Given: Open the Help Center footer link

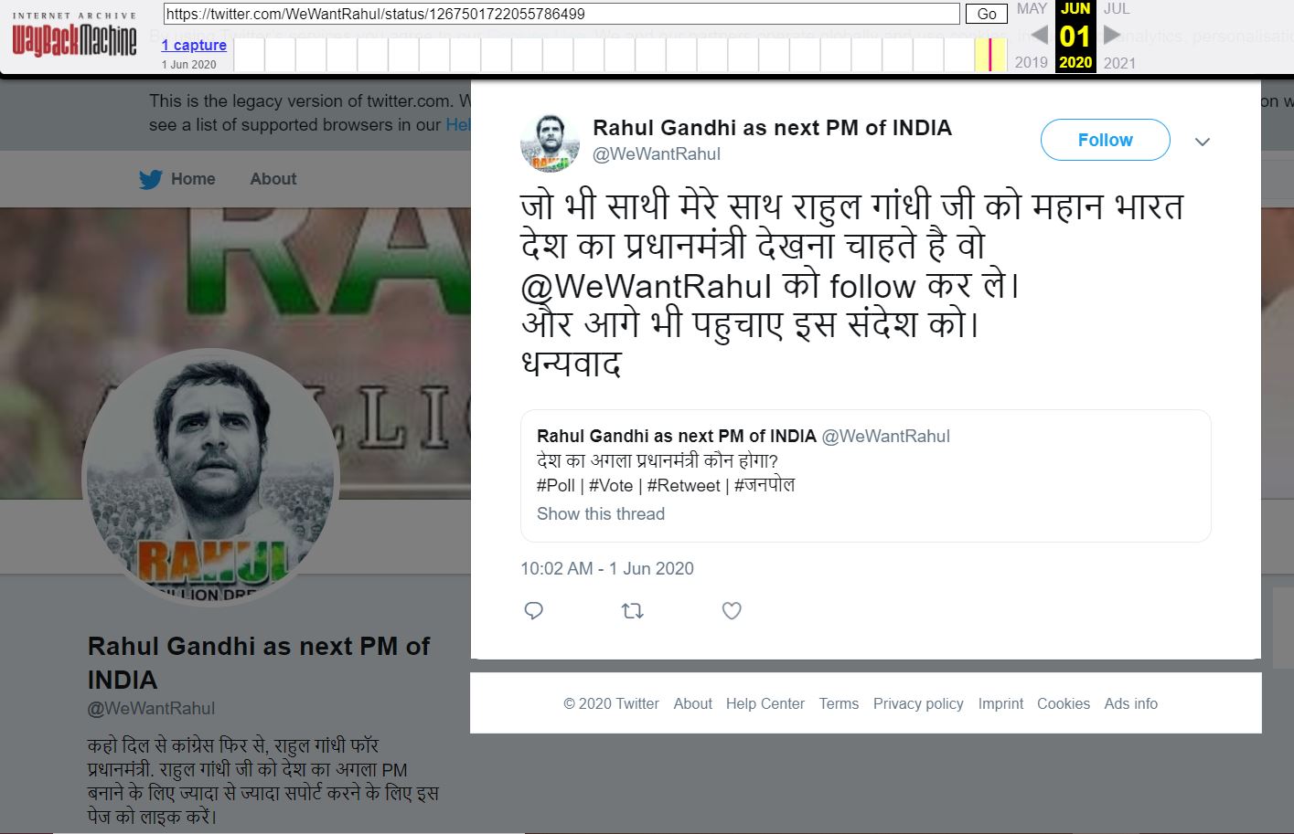Looking at the screenshot, I should pyautogui.click(x=765, y=703).
